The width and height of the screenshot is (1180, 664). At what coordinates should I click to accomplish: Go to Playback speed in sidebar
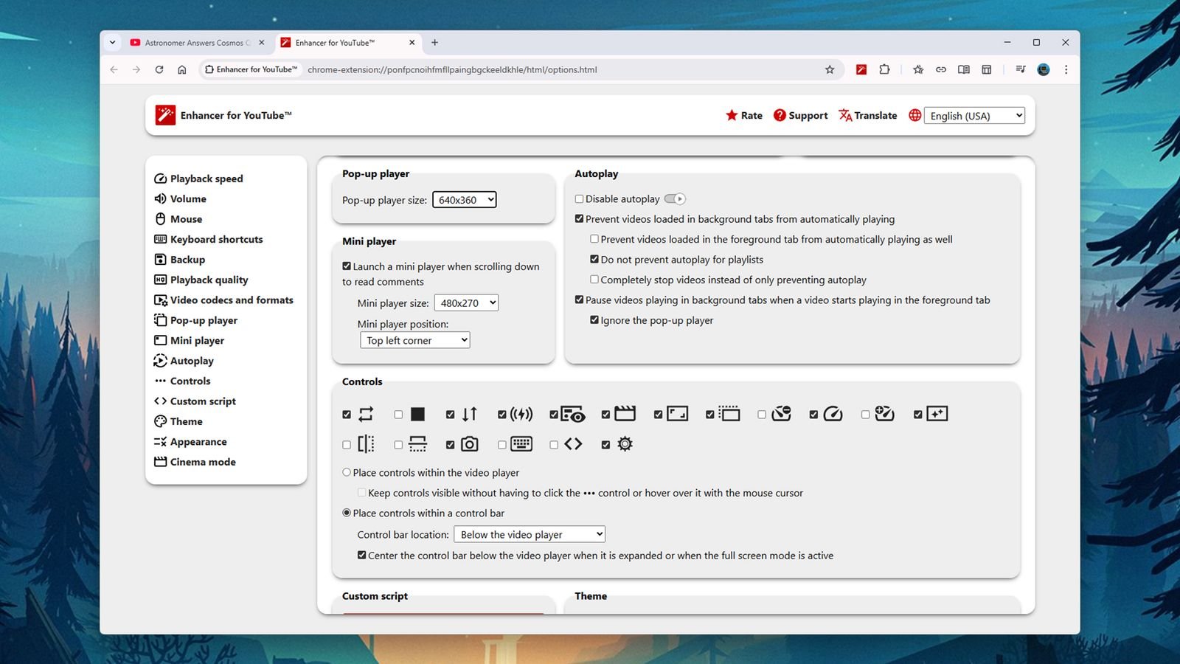coord(198,179)
